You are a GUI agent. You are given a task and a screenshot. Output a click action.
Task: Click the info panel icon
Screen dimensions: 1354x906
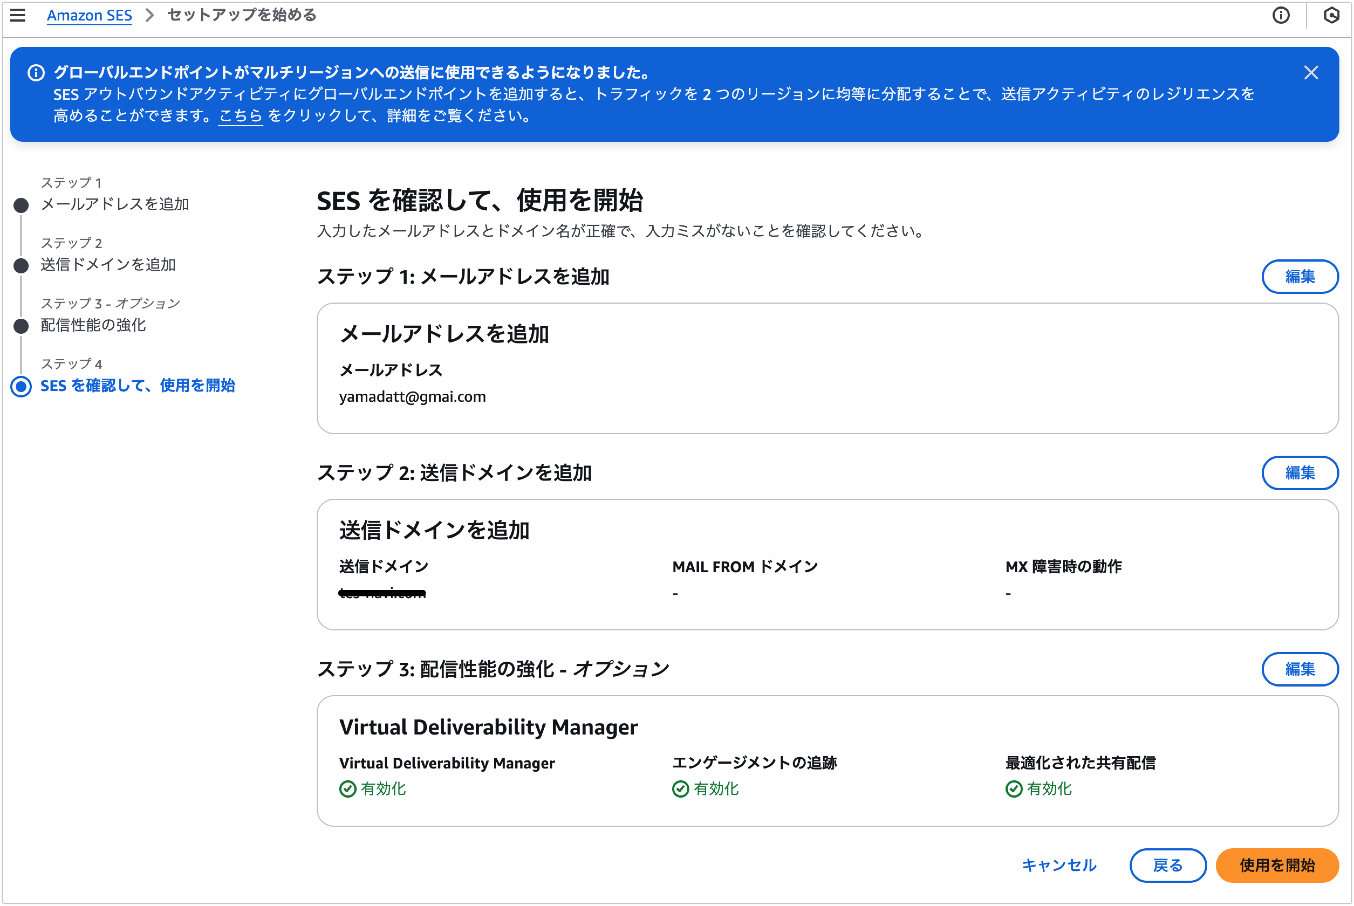pyautogui.click(x=1281, y=15)
